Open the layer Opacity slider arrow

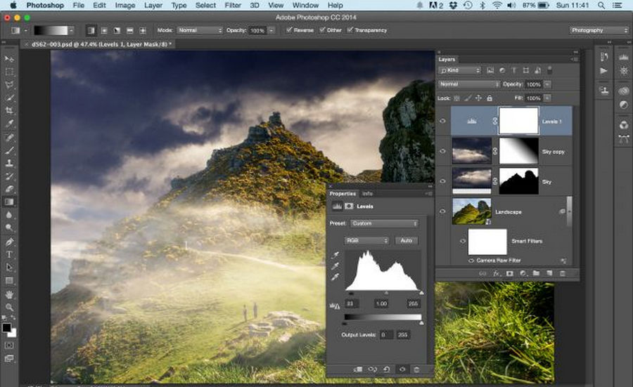(x=547, y=84)
